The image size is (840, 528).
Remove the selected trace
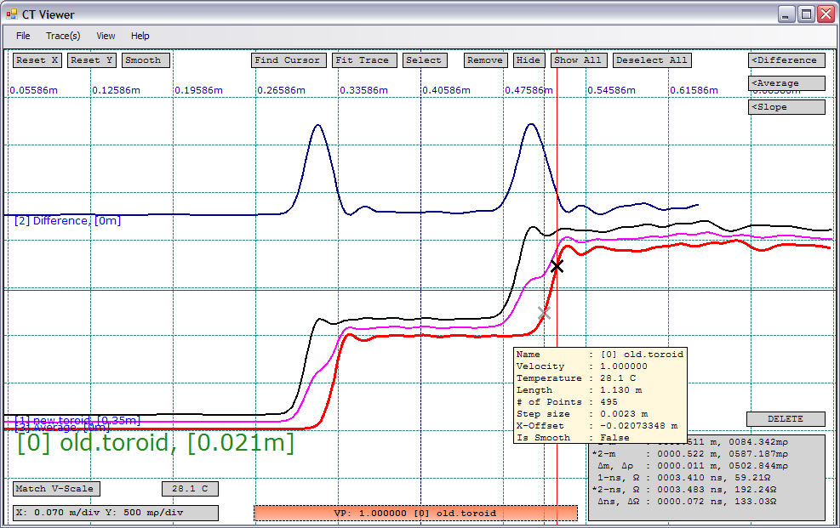(484, 60)
